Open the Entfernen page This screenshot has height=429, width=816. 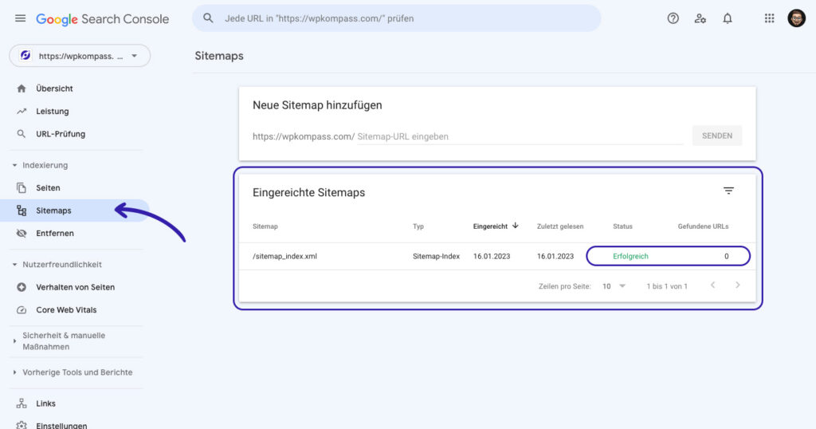pyautogui.click(x=55, y=233)
